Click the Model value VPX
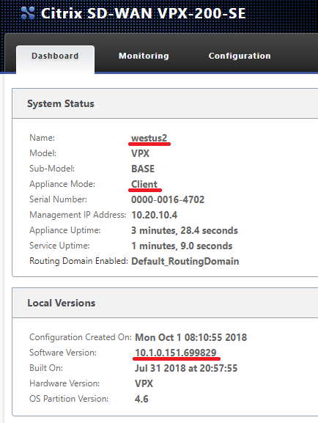 (x=140, y=153)
